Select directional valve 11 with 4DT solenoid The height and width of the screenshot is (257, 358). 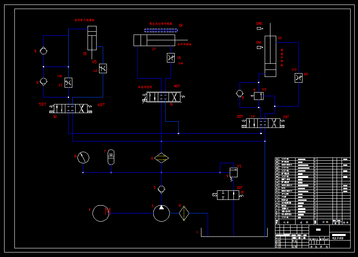coord(164,97)
